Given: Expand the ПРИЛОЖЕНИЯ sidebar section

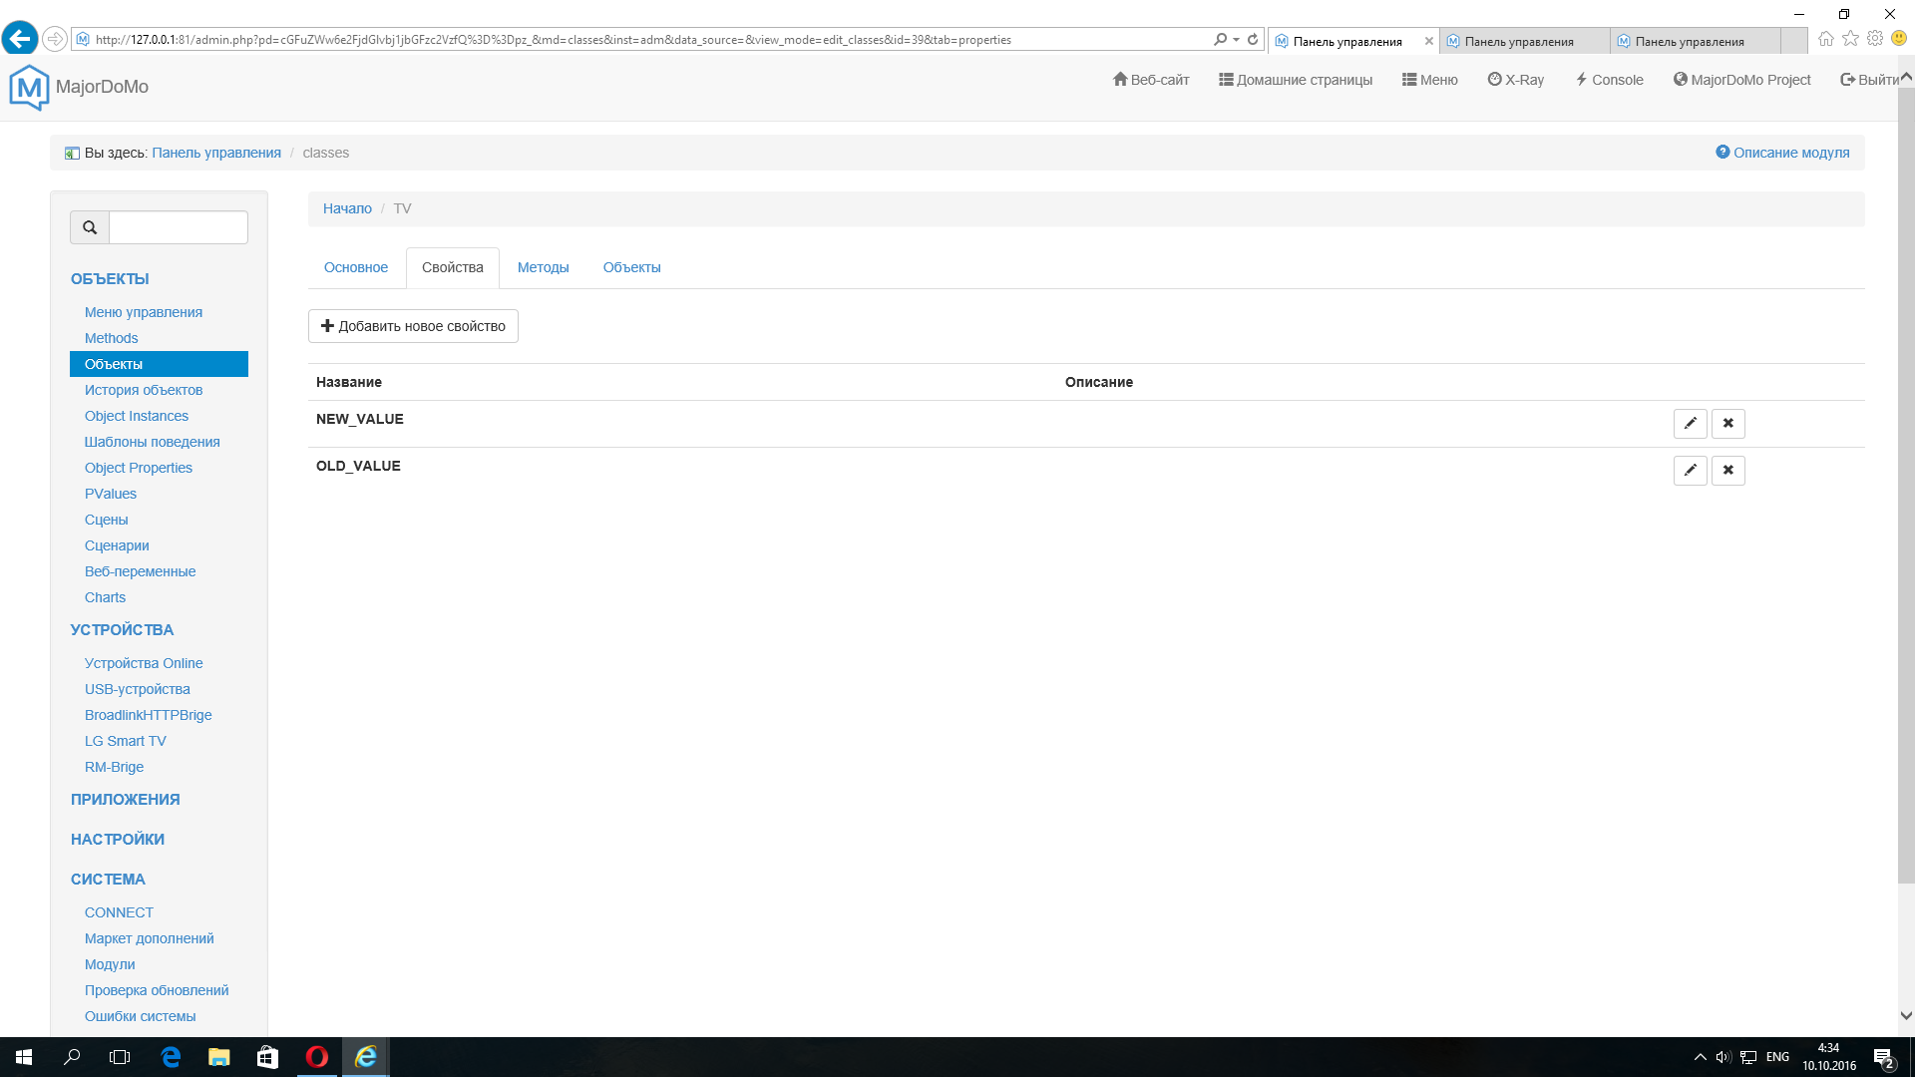Looking at the screenshot, I should 125,799.
